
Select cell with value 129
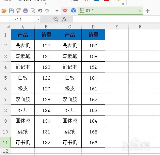[46, 110]
